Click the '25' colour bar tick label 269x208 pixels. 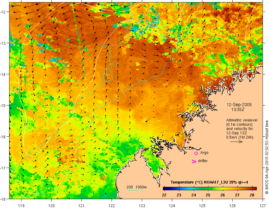point(208,195)
